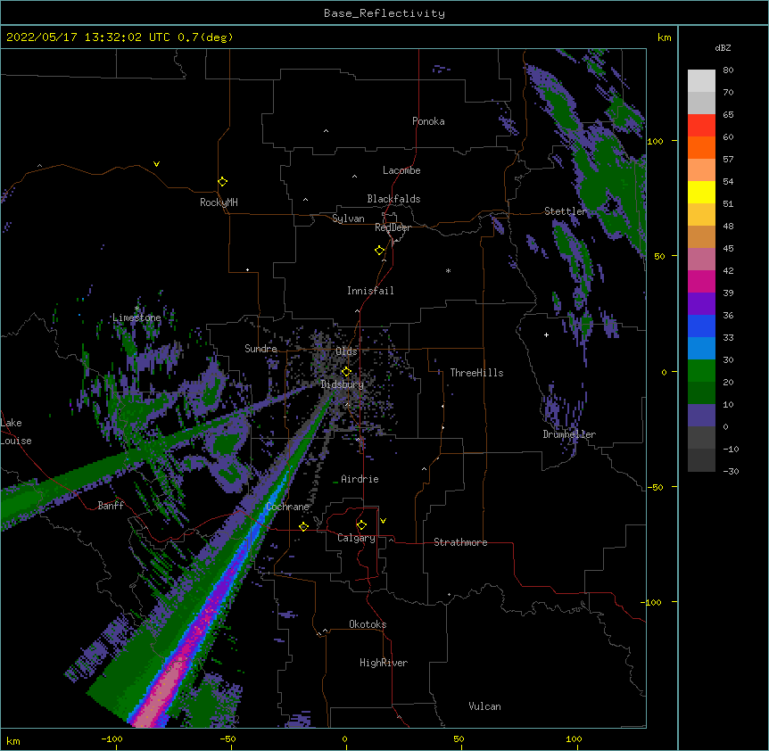The height and width of the screenshot is (751, 769).
Task: Click the Calgary city label
Action: [357, 538]
